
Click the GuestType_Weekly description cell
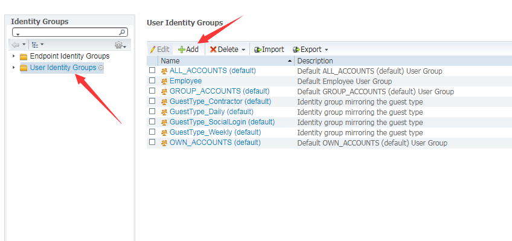point(360,133)
